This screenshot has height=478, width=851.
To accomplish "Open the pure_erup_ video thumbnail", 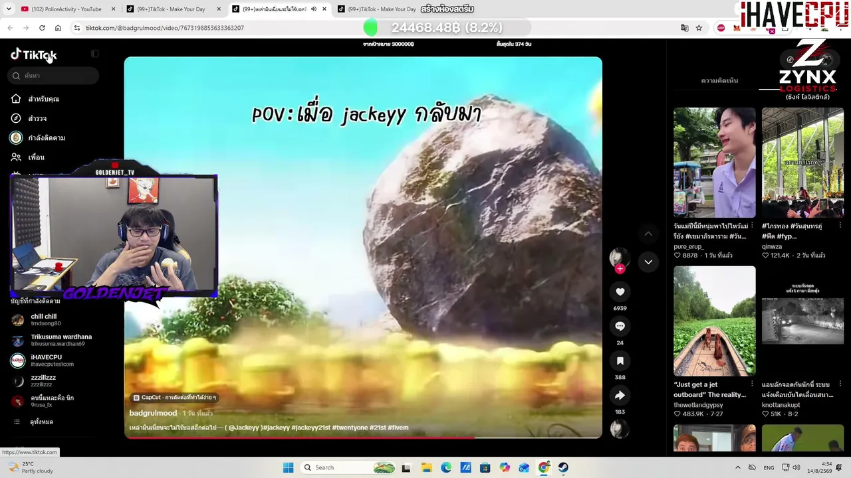I will 715,162.
